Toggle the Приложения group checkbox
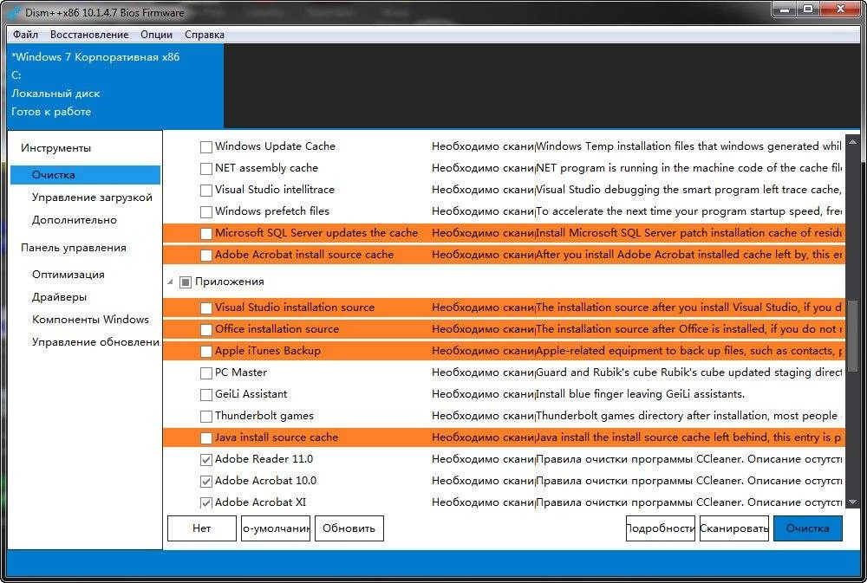The width and height of the screenshot is (867, 583). 186,282
